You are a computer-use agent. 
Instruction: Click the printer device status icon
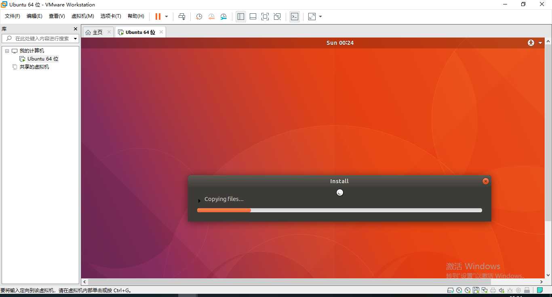point(493,290)
